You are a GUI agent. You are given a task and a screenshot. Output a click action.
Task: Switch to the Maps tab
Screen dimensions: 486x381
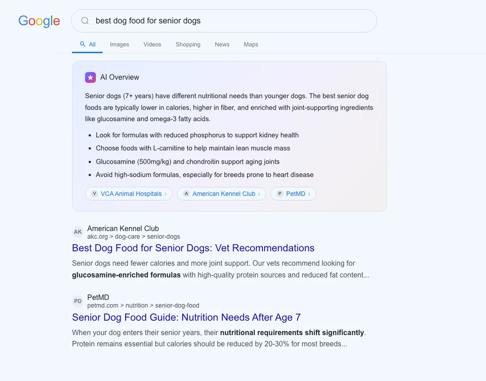251,45
